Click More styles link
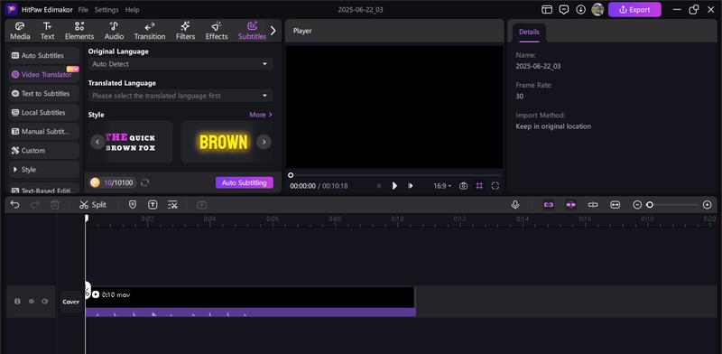Image resolution: width=722 pixels, height=354 pixels. [x=261, y=115]
